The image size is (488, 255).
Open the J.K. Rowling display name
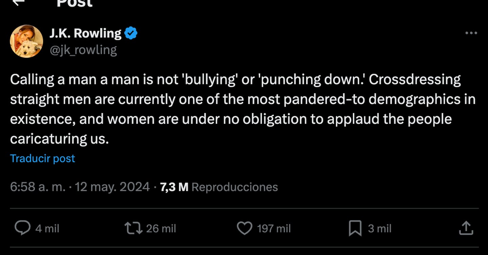(85, 33)
